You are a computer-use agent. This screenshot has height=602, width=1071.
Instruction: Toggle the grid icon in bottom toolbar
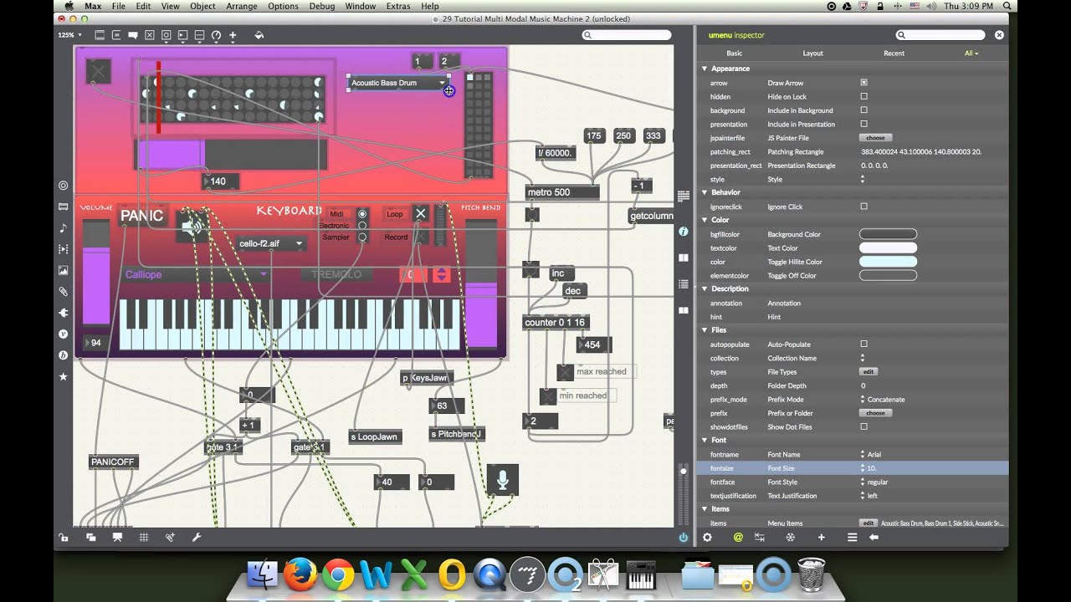coord(144,538)
